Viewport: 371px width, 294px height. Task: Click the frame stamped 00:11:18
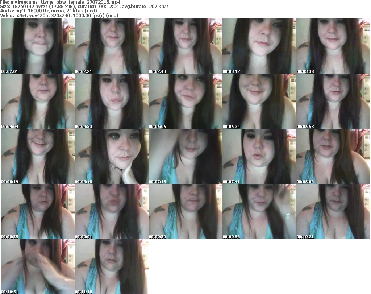[x=112, y=266]
